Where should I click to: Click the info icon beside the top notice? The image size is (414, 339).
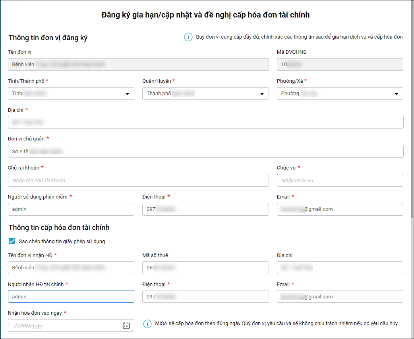click(x=188, y=37)
